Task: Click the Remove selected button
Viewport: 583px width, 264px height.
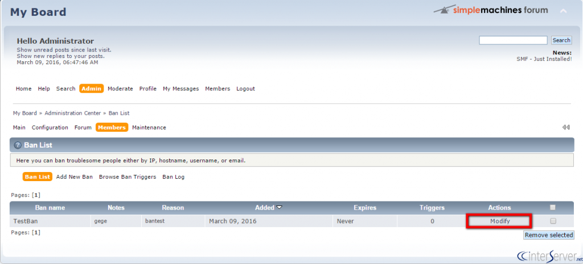Action: coord(549,234)
